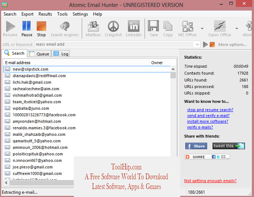
Task: Click the 'Not getting enough emails?' link
Action: (x=210, y=181)
